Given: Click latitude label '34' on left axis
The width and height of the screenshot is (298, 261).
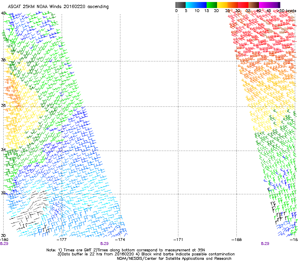Looking at the screenshot, I should (x=3, y=149).
